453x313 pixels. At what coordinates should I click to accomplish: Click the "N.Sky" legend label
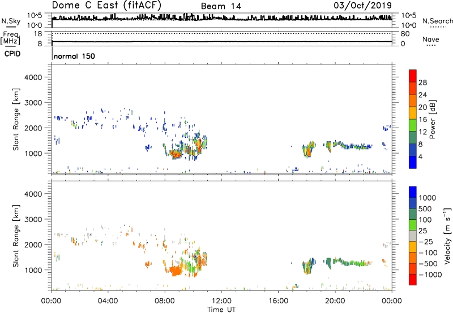(11, 21)
